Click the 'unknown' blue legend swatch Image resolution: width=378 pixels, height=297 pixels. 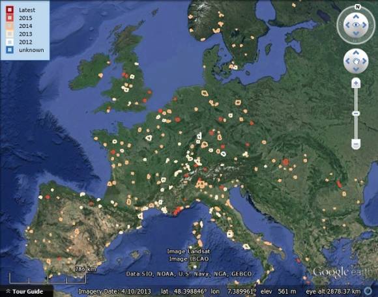pyautogui.click(x=10, y=50)
